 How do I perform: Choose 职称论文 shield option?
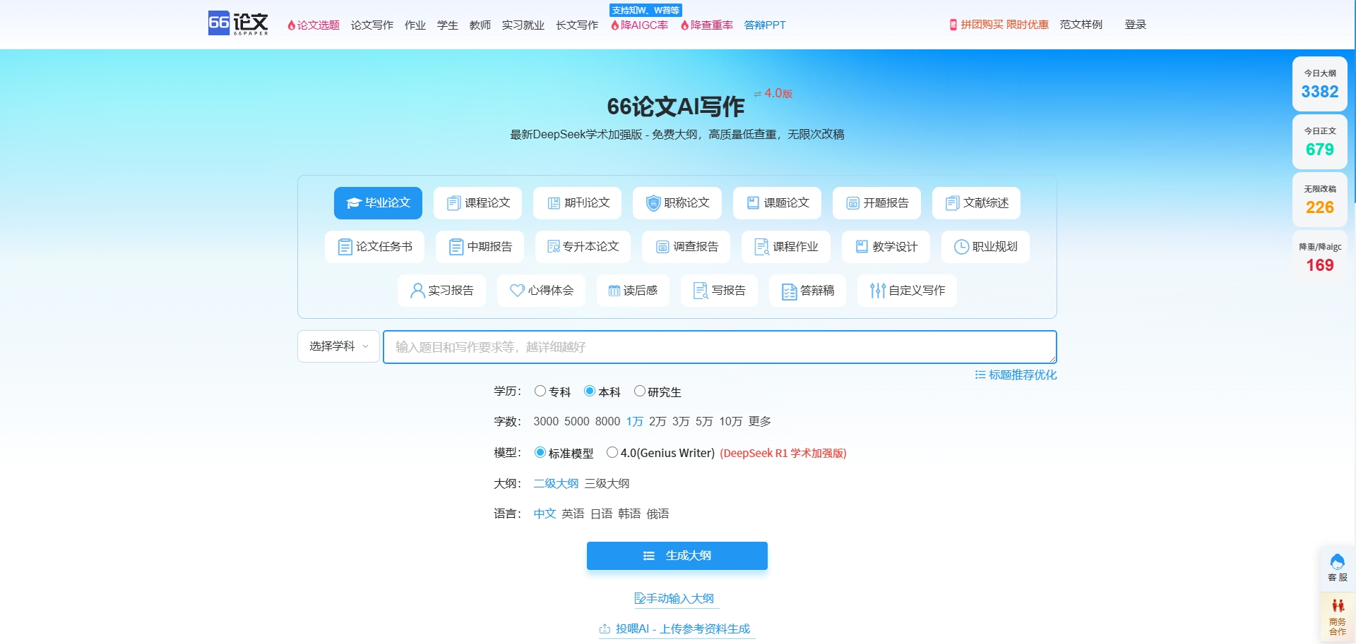[x=677, y=203]
